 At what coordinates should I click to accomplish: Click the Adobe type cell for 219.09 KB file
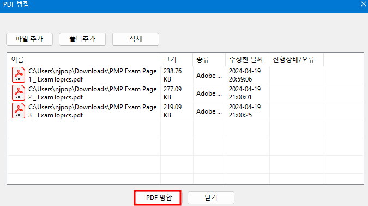tap(209, 111)
